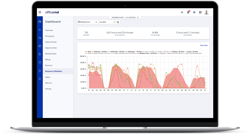Open the hamburger menu next to officernd logo

coord(40,12)
